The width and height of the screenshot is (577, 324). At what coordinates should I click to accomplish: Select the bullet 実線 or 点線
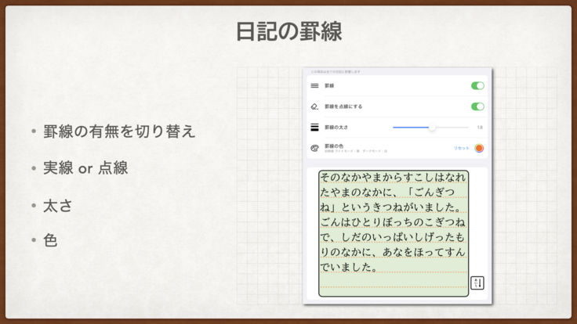(85, 168)
